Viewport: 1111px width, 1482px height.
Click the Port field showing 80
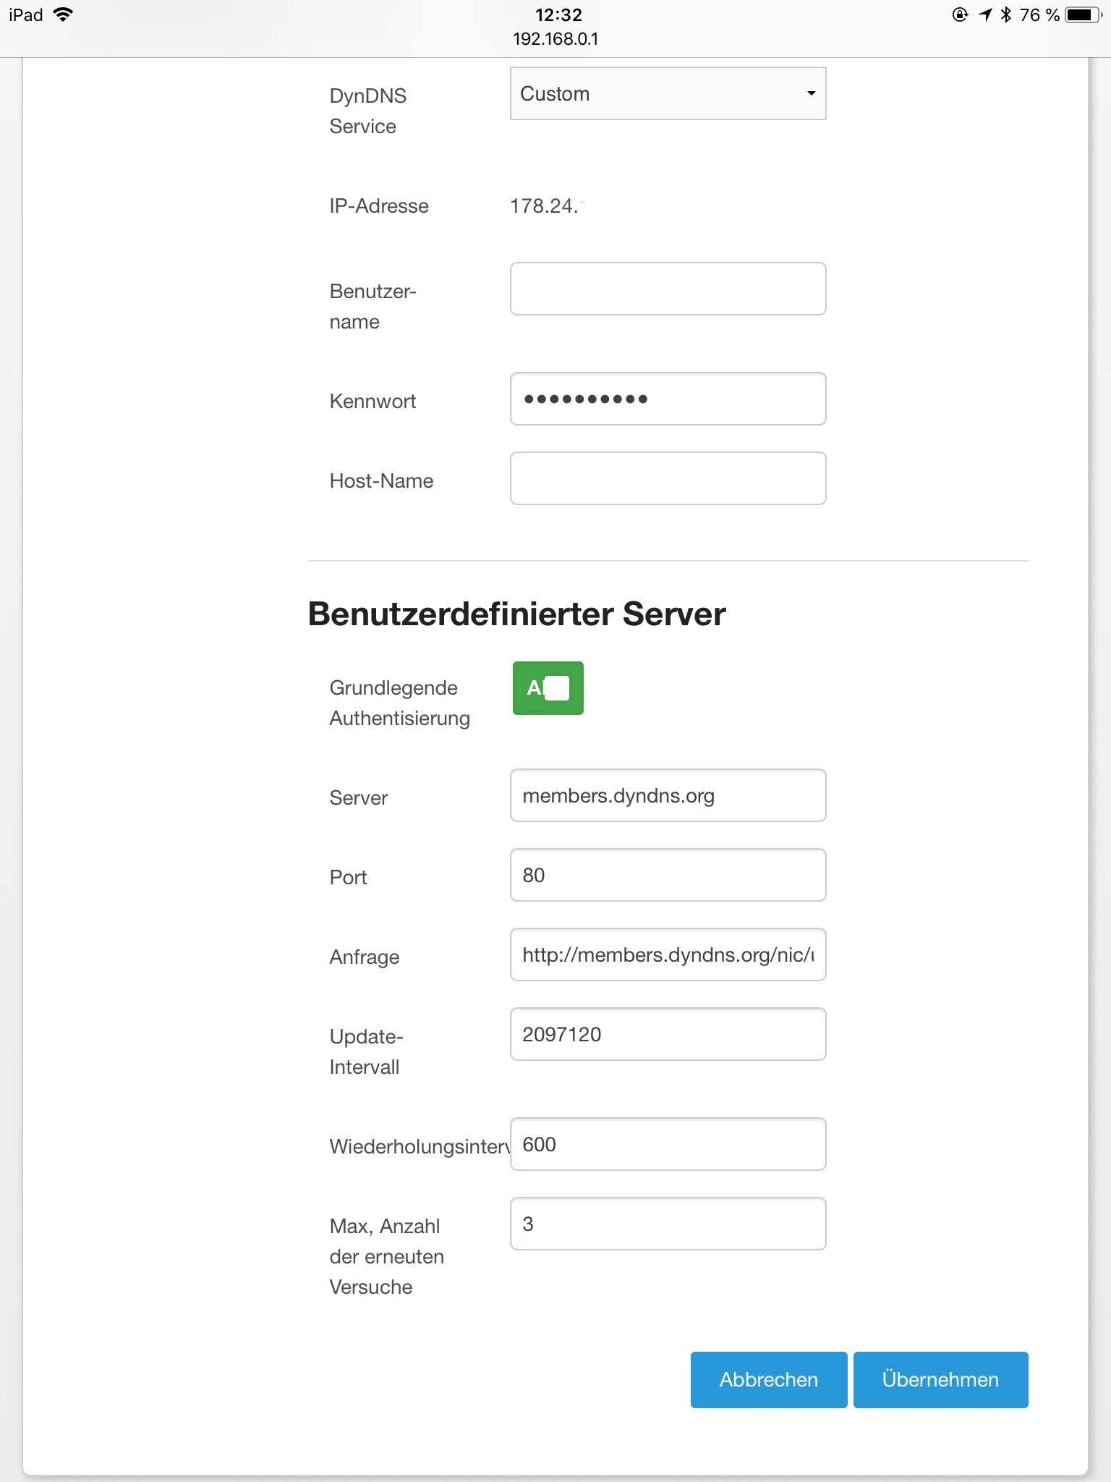point(668,875)
